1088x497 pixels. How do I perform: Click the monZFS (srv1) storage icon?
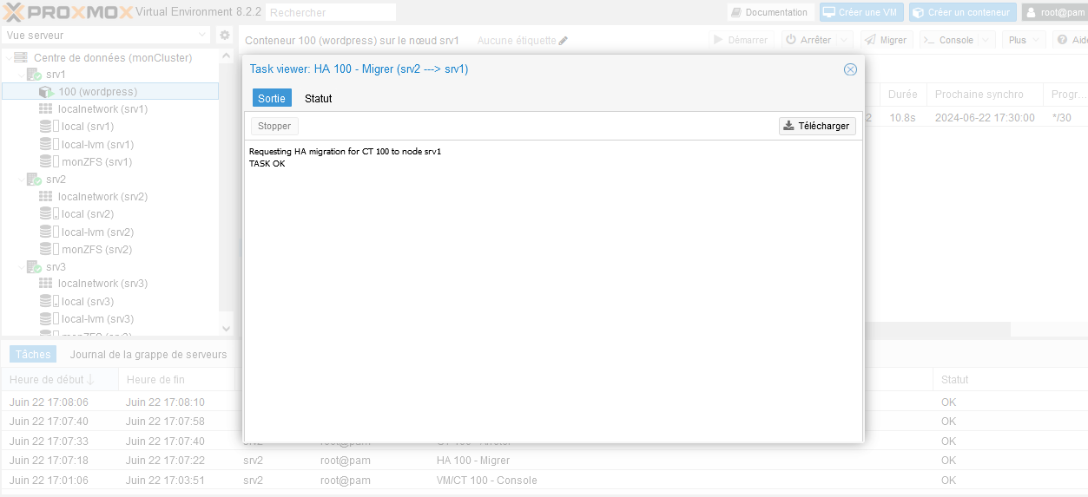click(x=49, y=162)
